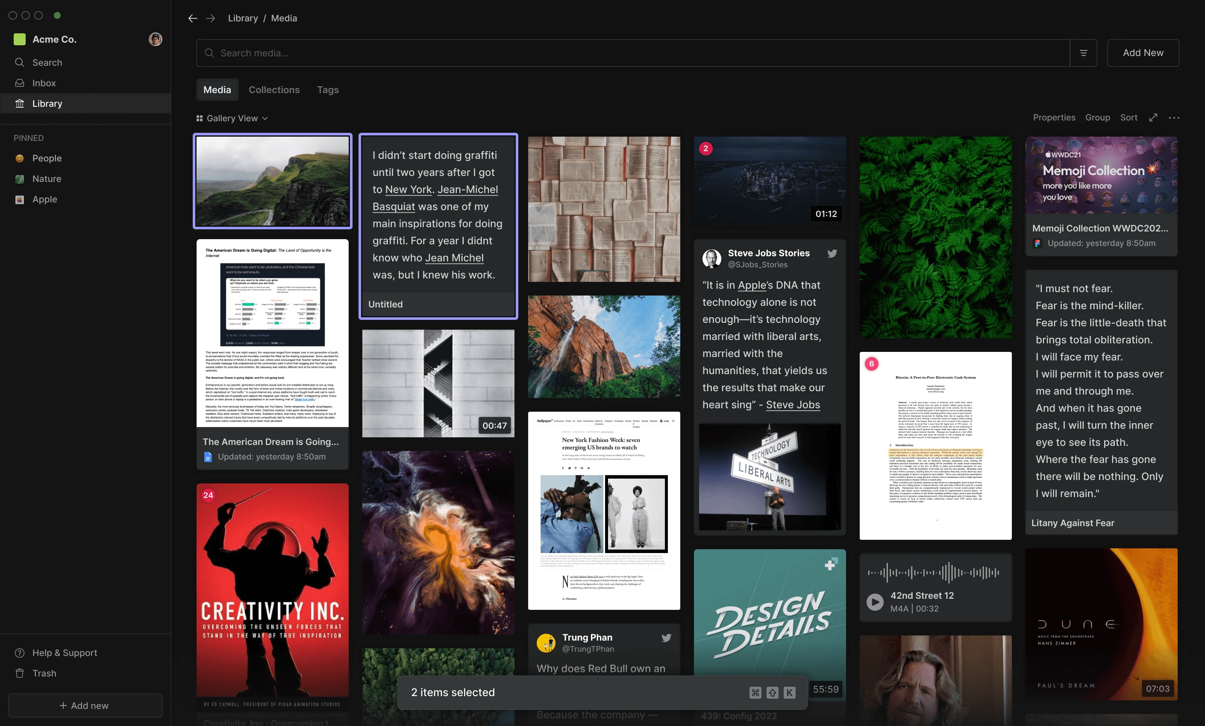Screen dimensions: 1205x726
Task: Expand the Gallery View dropdown
Action: pyautogui.click(x=232, y=118)
